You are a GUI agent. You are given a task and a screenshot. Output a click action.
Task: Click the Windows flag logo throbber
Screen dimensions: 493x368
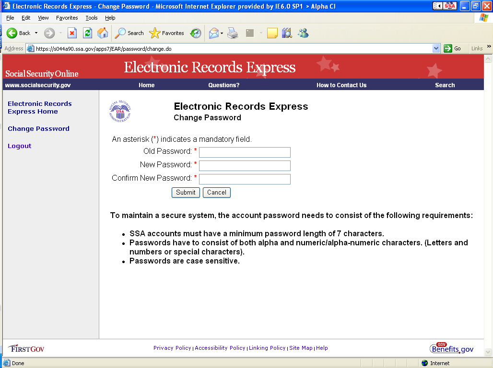tap(483, 18)
